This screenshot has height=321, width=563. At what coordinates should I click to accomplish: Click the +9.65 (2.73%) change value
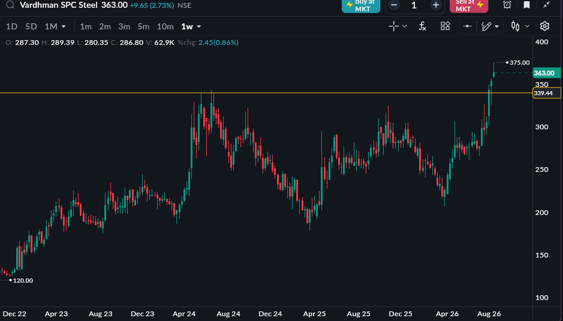[152, 5]
